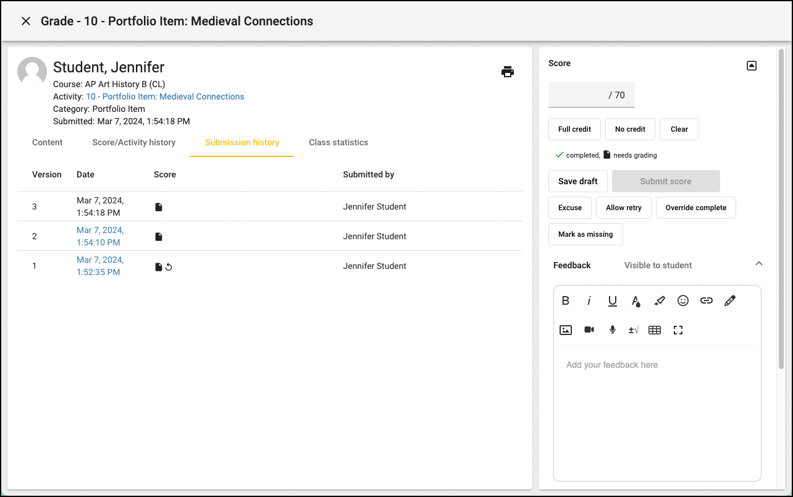Print the submission using the printer icon
Screen dimensions: 793x497
coord(507,71)
